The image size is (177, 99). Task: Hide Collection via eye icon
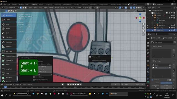coord(172,13)
